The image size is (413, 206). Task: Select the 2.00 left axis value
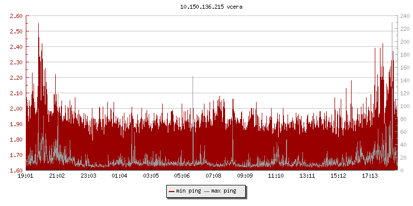[16, 109]
